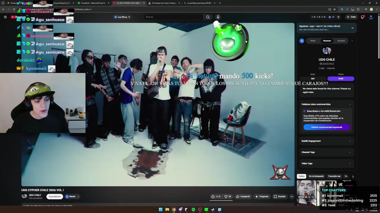Click the vidIQ trophy icon
380x213 pixels.
(338, 17)
